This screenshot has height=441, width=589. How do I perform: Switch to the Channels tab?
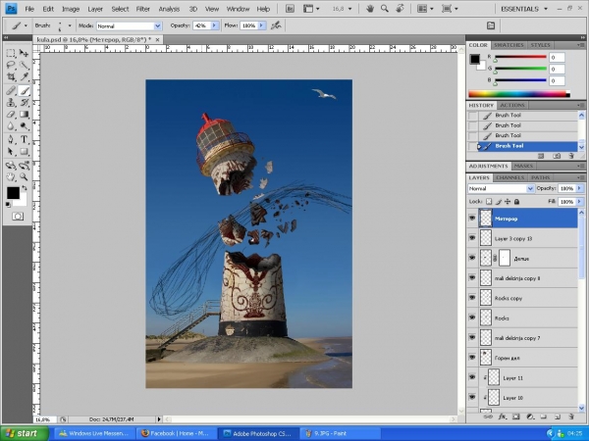[x=509, y=177]
